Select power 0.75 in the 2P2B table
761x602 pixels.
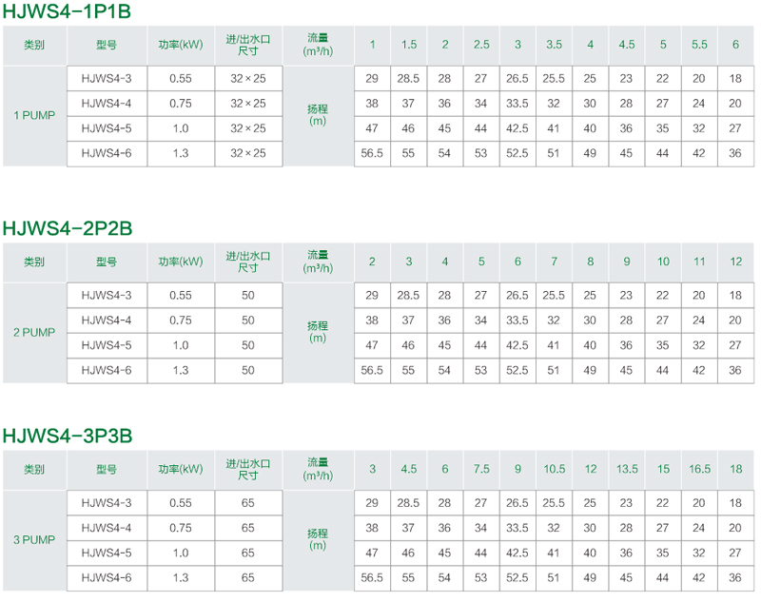pyautogui.click(x=181, y=320)
